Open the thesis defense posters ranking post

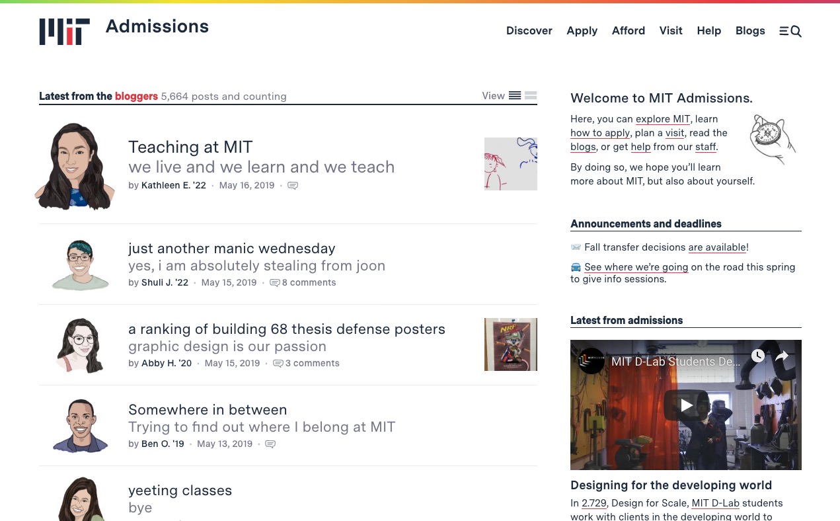pos(287,329)
